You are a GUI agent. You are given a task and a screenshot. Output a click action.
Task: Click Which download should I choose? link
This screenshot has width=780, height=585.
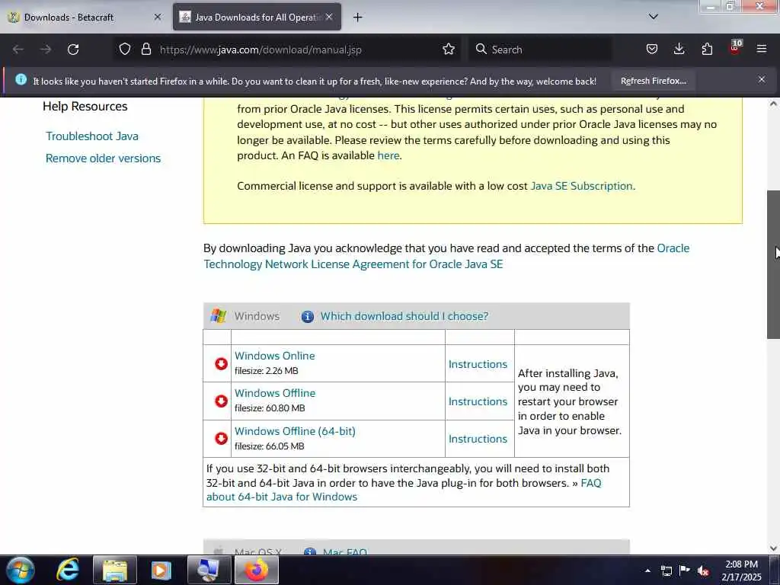(404, 316)
